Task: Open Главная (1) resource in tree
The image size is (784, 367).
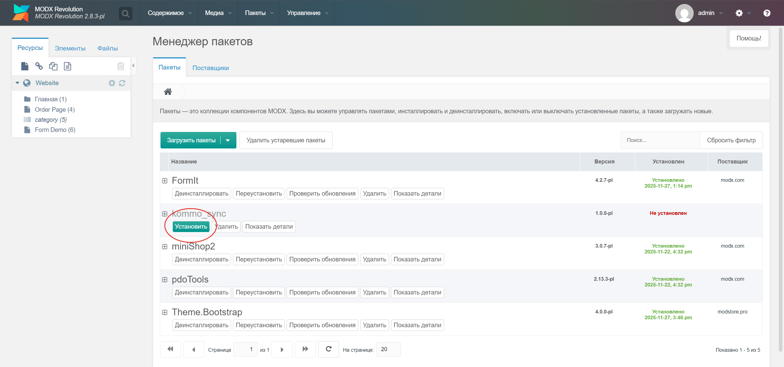Action: [51, 99]
